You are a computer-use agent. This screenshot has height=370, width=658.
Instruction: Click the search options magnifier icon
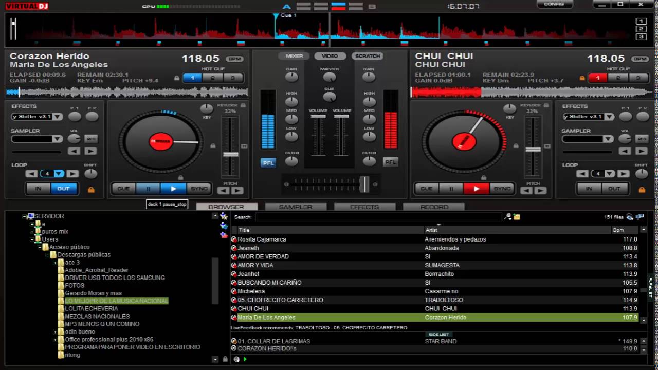point(508,217)
